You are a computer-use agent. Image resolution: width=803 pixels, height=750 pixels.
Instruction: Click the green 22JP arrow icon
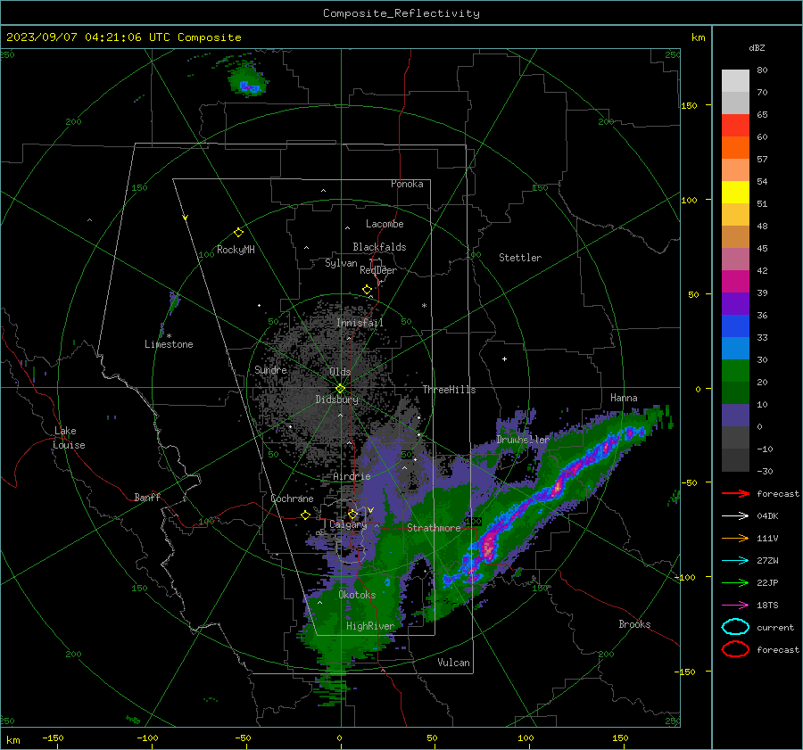[735, 582]
